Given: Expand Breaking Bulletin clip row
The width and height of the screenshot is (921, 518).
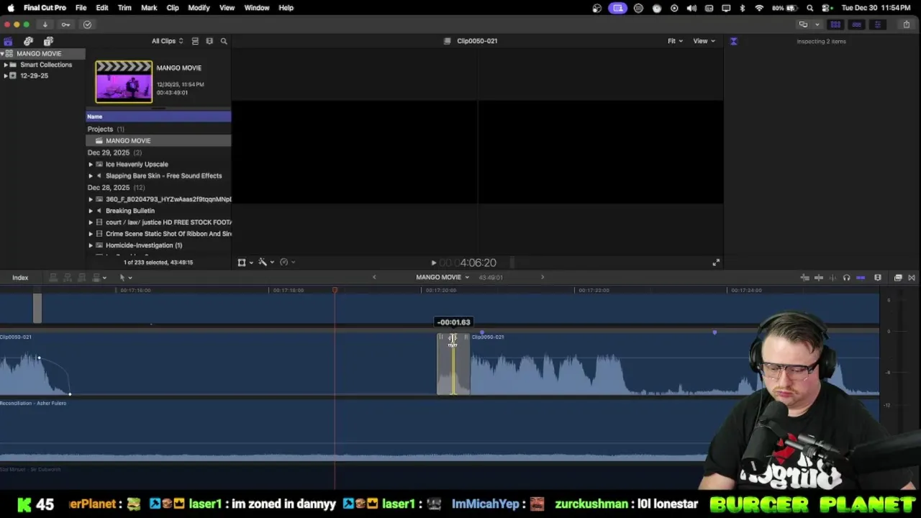Looking at the screenshot, I should coord(91,211).
